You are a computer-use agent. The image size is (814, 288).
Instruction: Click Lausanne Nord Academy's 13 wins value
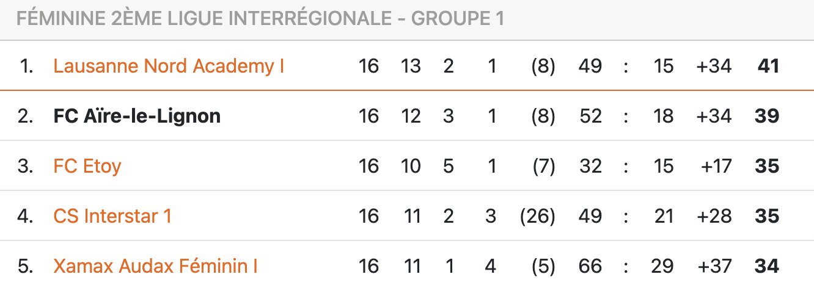point(411,66)
